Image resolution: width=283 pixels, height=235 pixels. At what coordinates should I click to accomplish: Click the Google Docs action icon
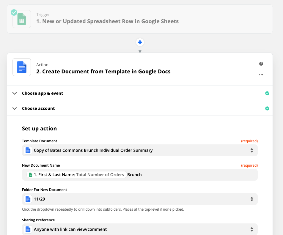[x=22, y=67]
